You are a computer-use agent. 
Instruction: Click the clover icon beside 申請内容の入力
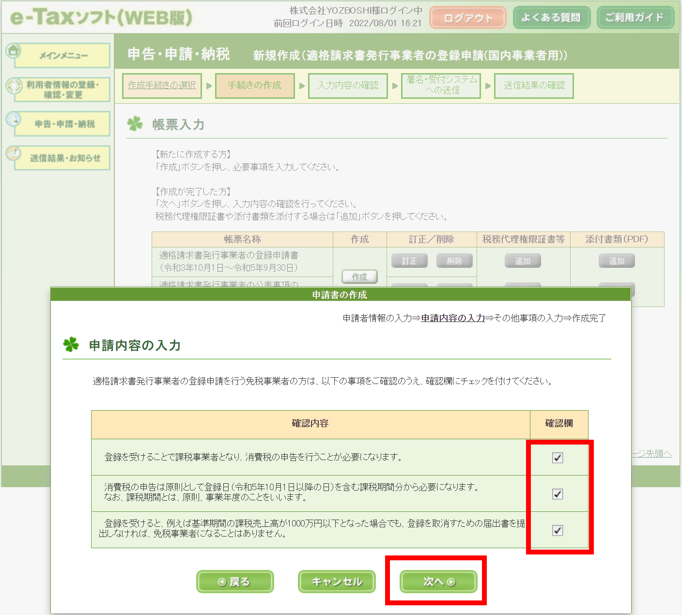[x=71, y=344]
